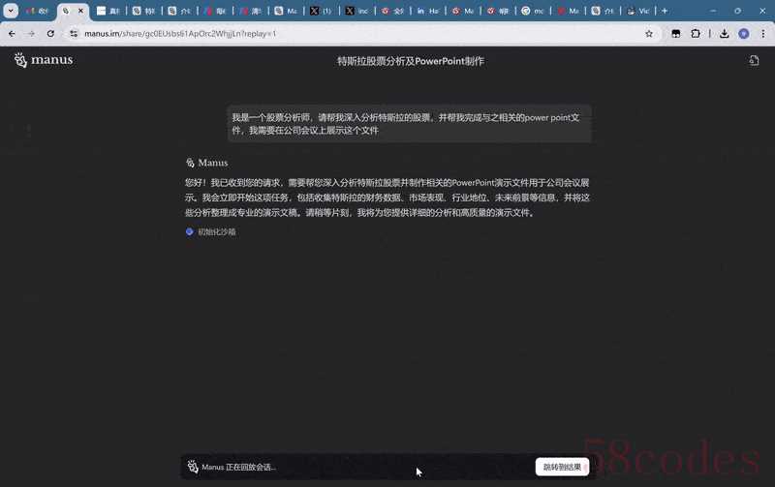Select the title 特斯拉股票分析及PowerPoint制作
775x487 pixels.
(x=410, y=61)
